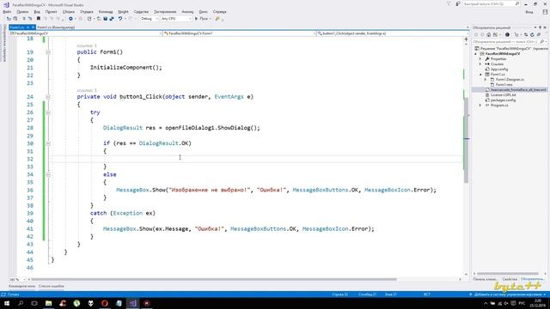
Task: Select License-LGPL.txt in Solution Explorer
Action: pyautogui.click(x=503, y=95)
